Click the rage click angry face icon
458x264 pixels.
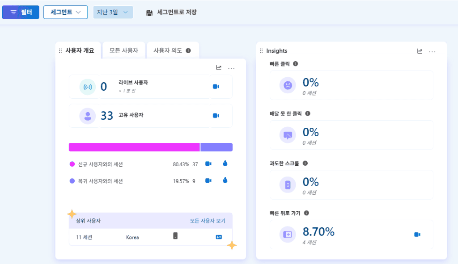288,85
